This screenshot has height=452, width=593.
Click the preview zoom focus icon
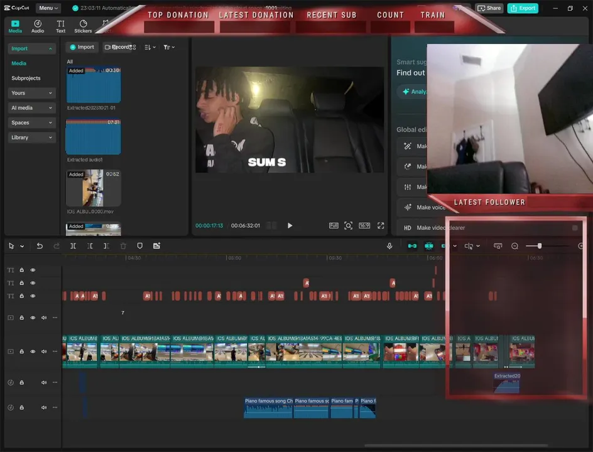348,225
